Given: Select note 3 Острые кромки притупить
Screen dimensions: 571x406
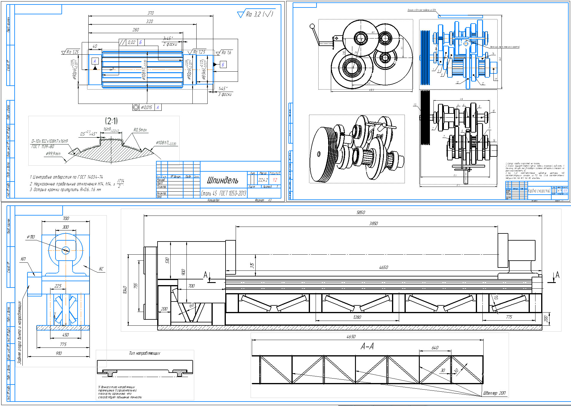Looking at the screenshot, I should coord(65,190).
